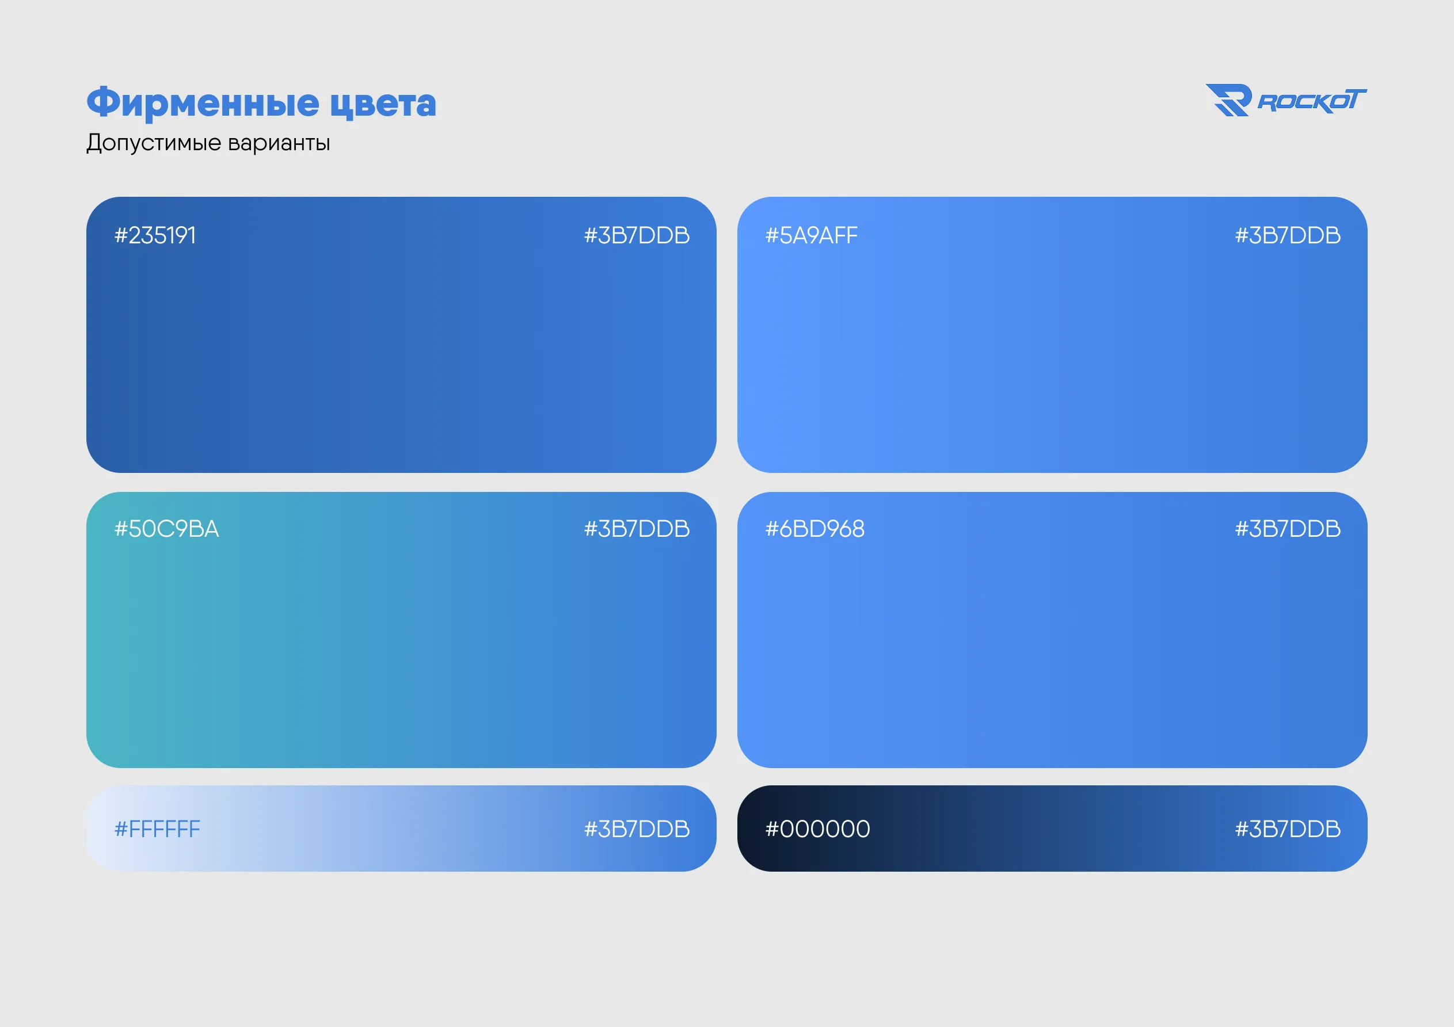Screen dimensions: 1454x1027
Task: Select the #5A9AFF hex label
Action: click(811, 235)
